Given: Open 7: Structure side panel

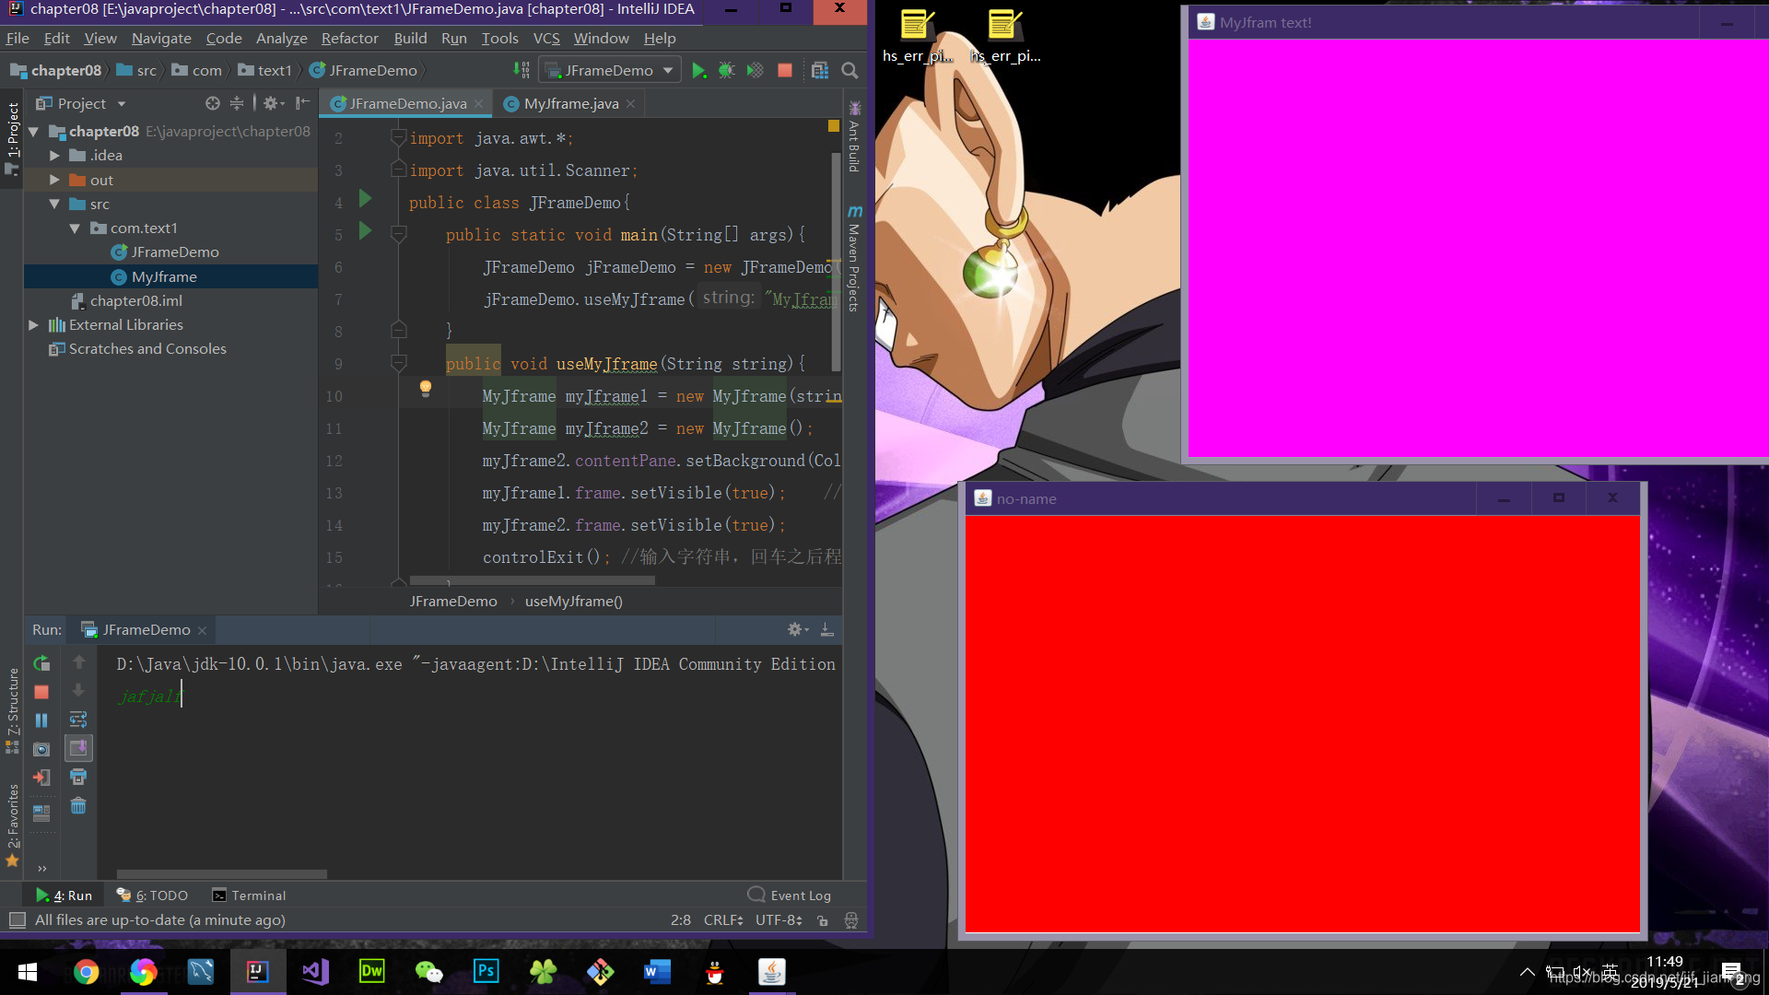Looking at the screenshot, I should click(x=12, y=710).
